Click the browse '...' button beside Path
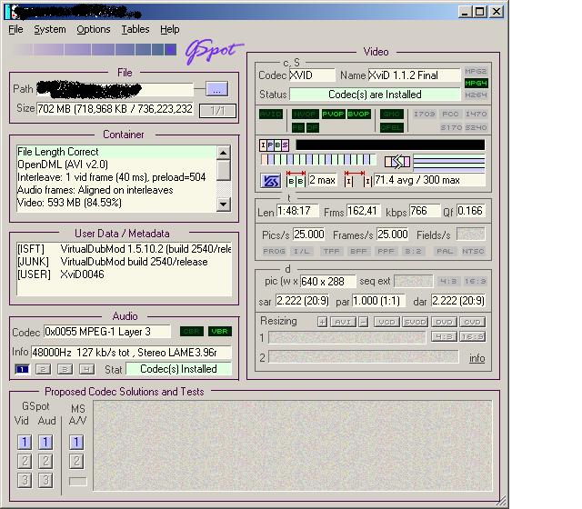Image resolution: width=582 pixels, height=509 pixels. pyautogui.click(x=217, y=89)
